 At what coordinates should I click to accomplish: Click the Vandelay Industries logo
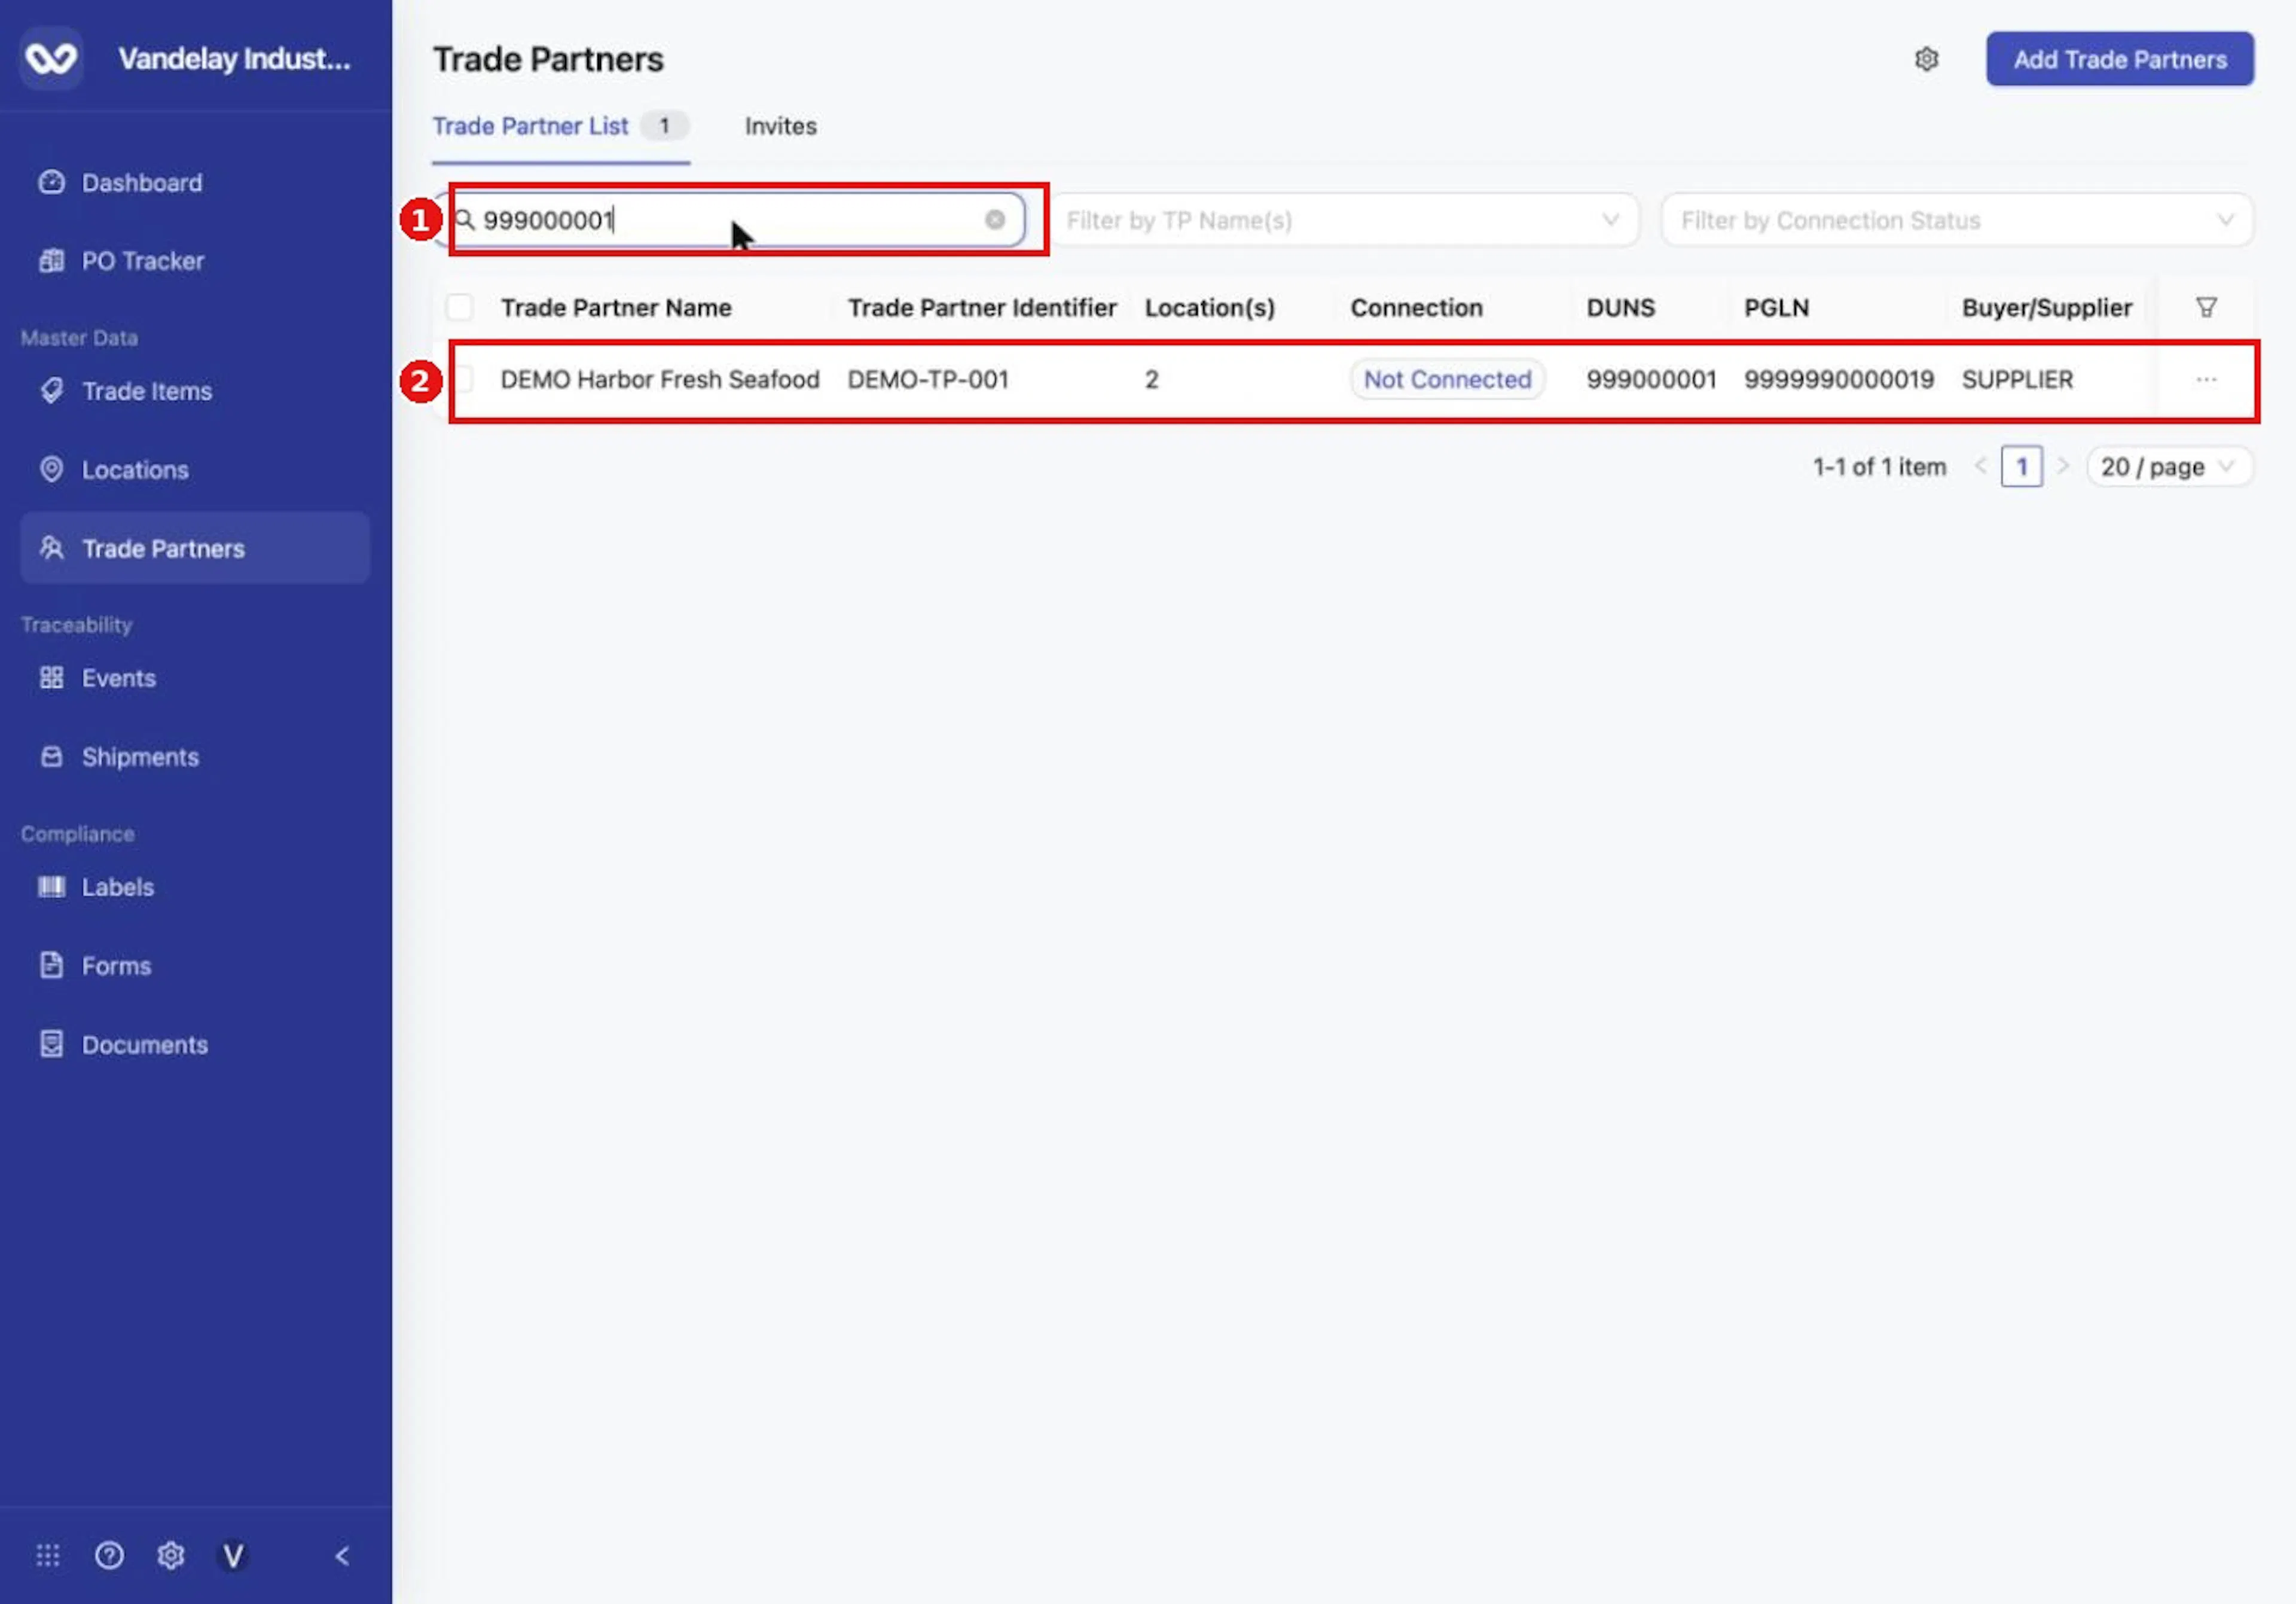(51, 58)
